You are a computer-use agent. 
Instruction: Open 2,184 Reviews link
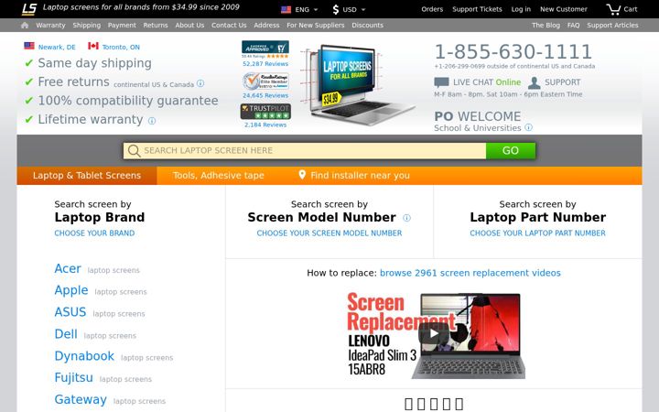click(x=265, y=125)
